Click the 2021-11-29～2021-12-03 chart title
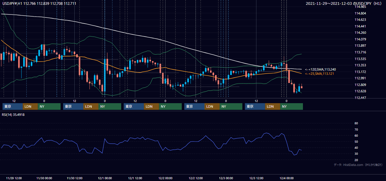Image resolution: width=386 pixels, height=181 pixels. tap(344, 3)
